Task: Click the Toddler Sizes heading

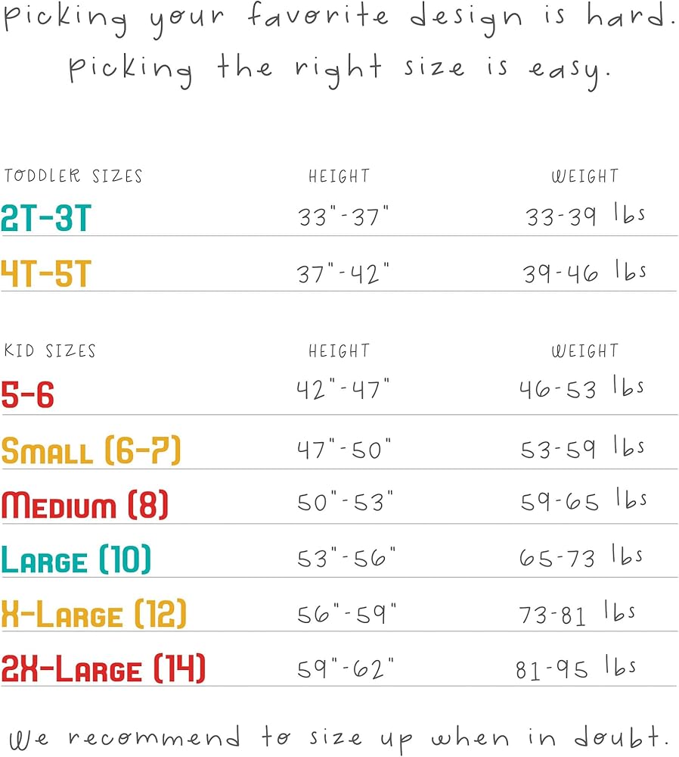Action: click(73, 176)
